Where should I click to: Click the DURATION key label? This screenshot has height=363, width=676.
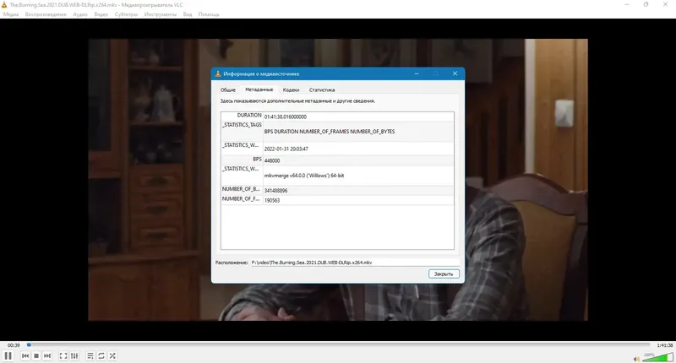(249, 116)
